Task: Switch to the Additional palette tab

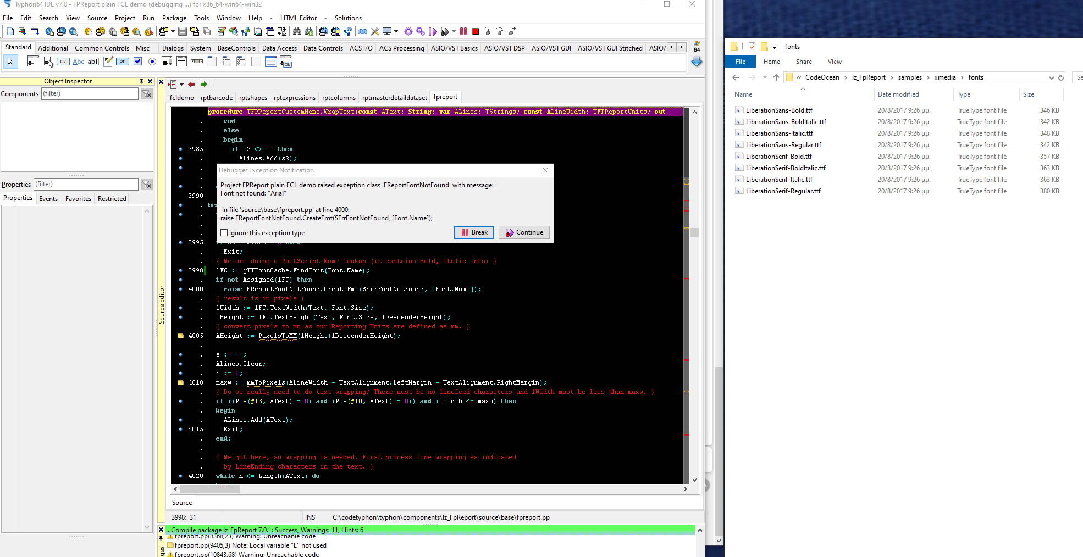Action: 53,48
